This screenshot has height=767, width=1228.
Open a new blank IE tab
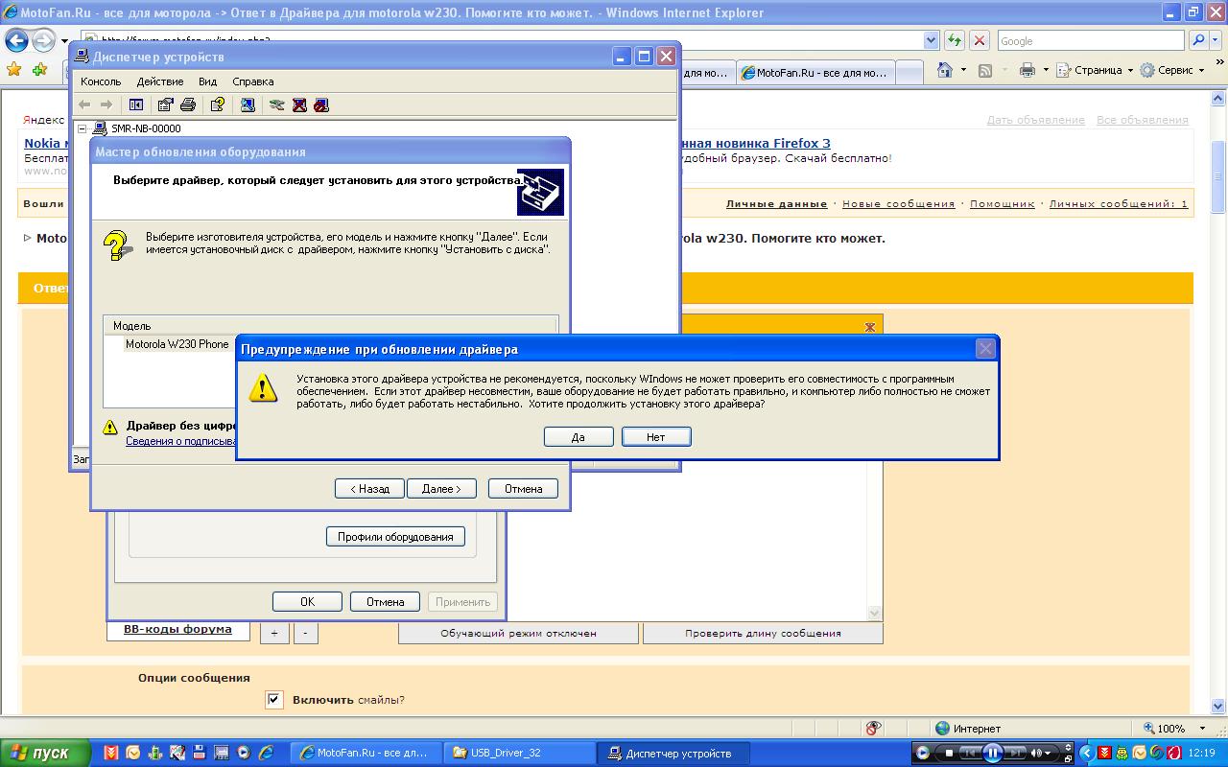coord(909,73)
